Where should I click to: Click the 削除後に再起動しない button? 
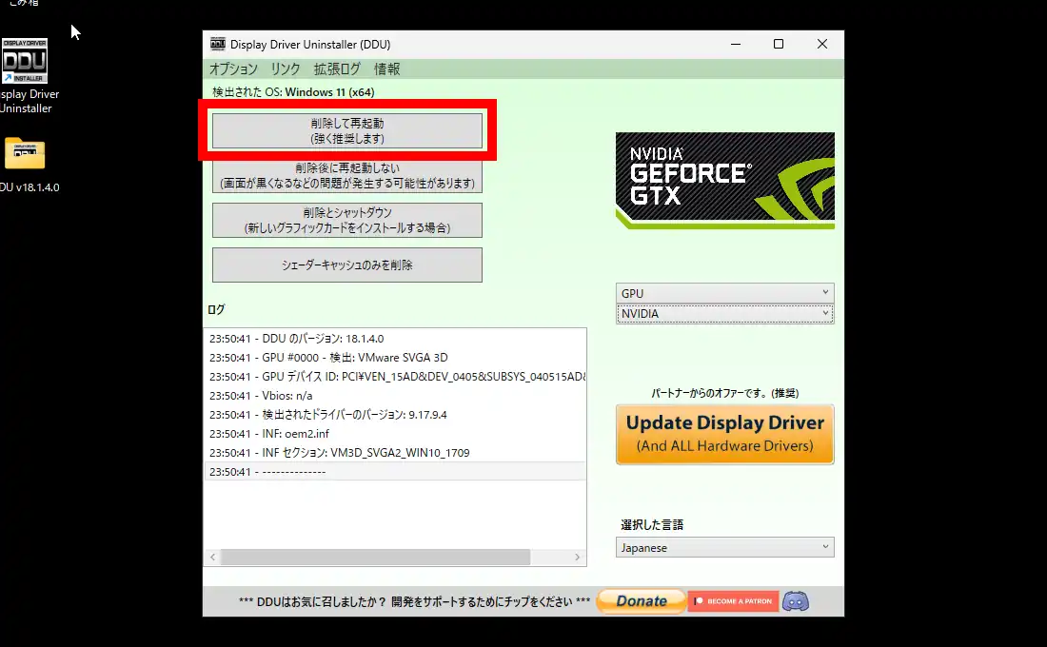(346, 176)
